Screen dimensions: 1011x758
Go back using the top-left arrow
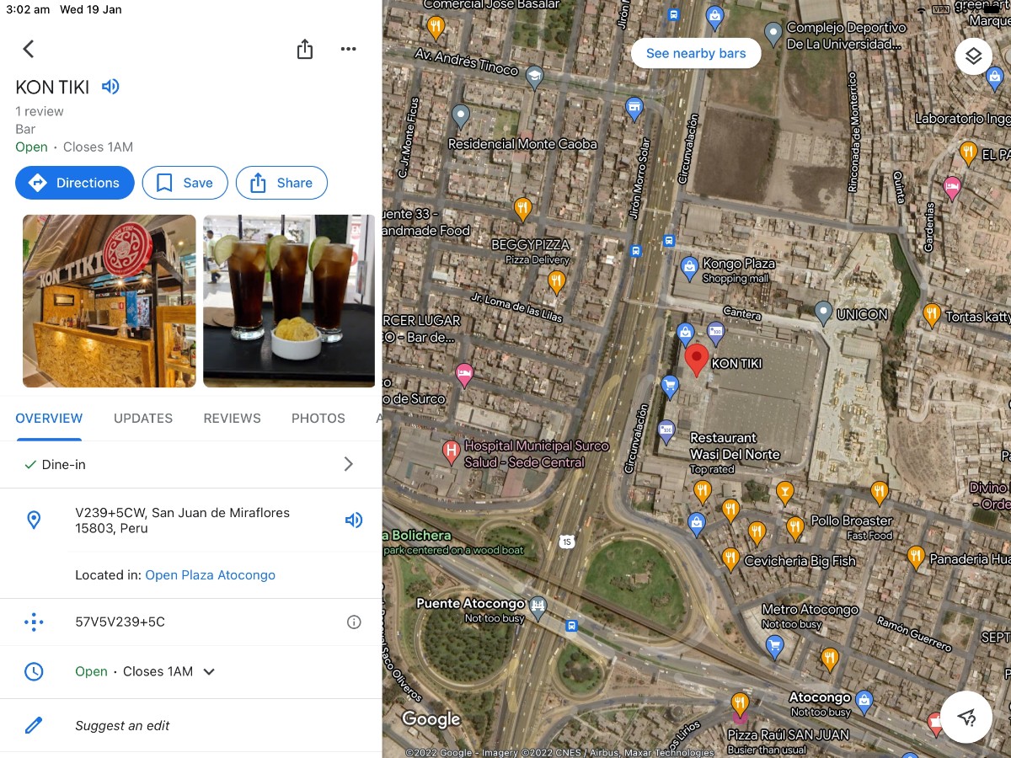[x=29, y=49]
